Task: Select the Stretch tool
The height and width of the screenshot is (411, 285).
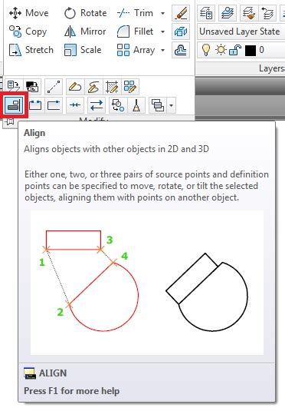Action: [31, 50]
